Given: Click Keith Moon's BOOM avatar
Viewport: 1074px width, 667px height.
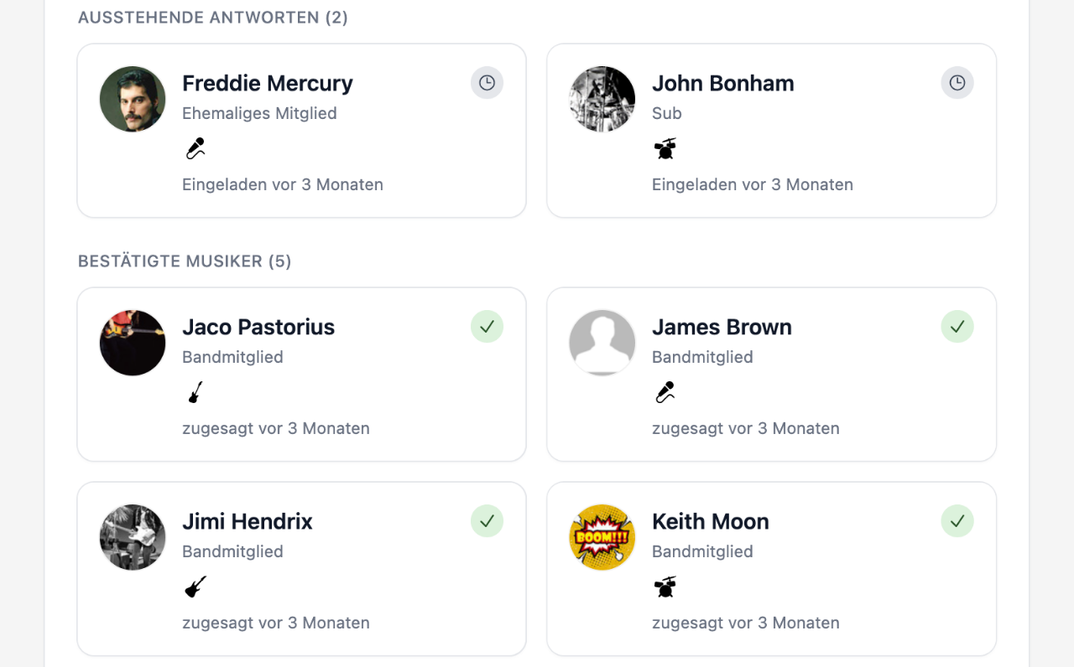Looking at the screenshot, I should click(602, 537).
